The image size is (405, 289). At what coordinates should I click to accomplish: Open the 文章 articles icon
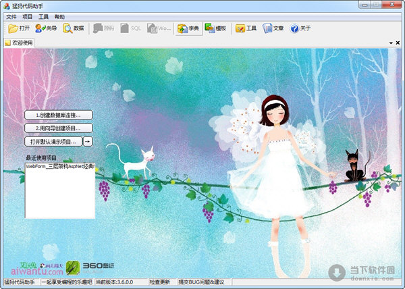point(273,28)
